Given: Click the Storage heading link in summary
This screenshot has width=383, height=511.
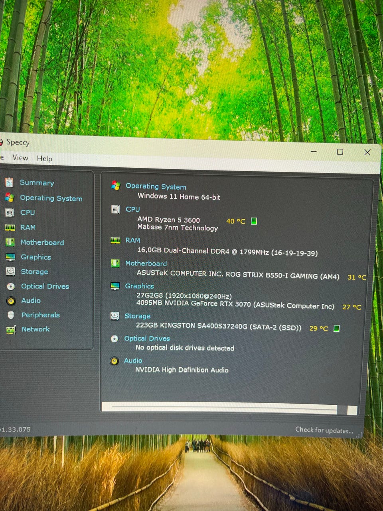Looking at the screenshot, I should [138, 316].
